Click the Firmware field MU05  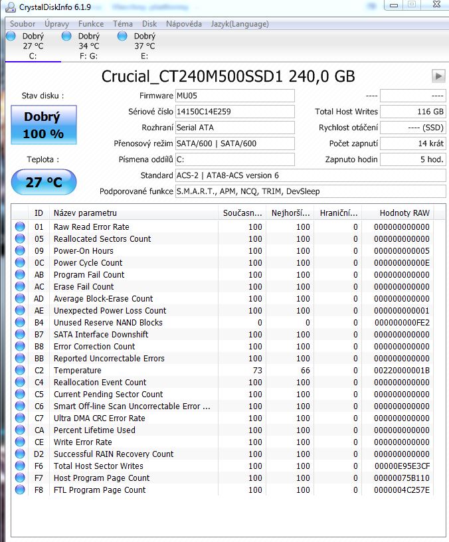235,96
